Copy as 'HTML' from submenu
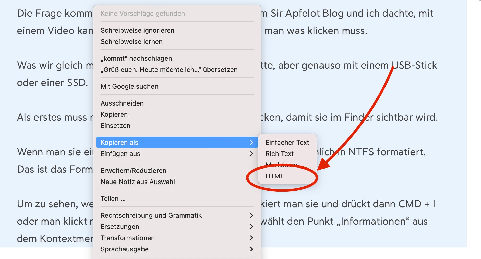 pyautogui.click(x=287, y=176)
